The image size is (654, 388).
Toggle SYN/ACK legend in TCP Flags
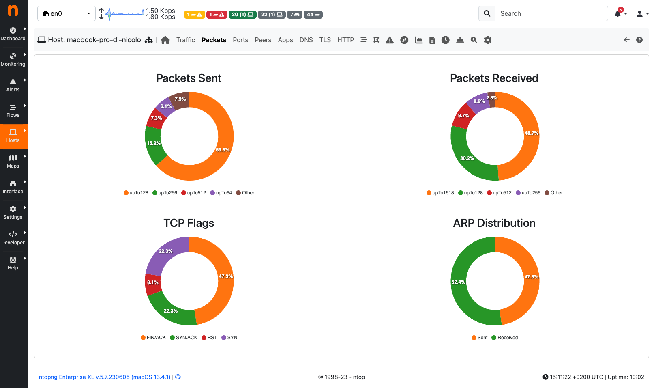[184, 338]
